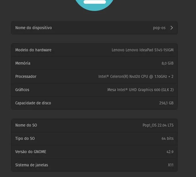This screenshot has height=177, width=196.
Task: Select the 8,0 GiB memory value
Action: (167, 63)
